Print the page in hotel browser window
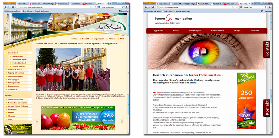 click(13, 7)
